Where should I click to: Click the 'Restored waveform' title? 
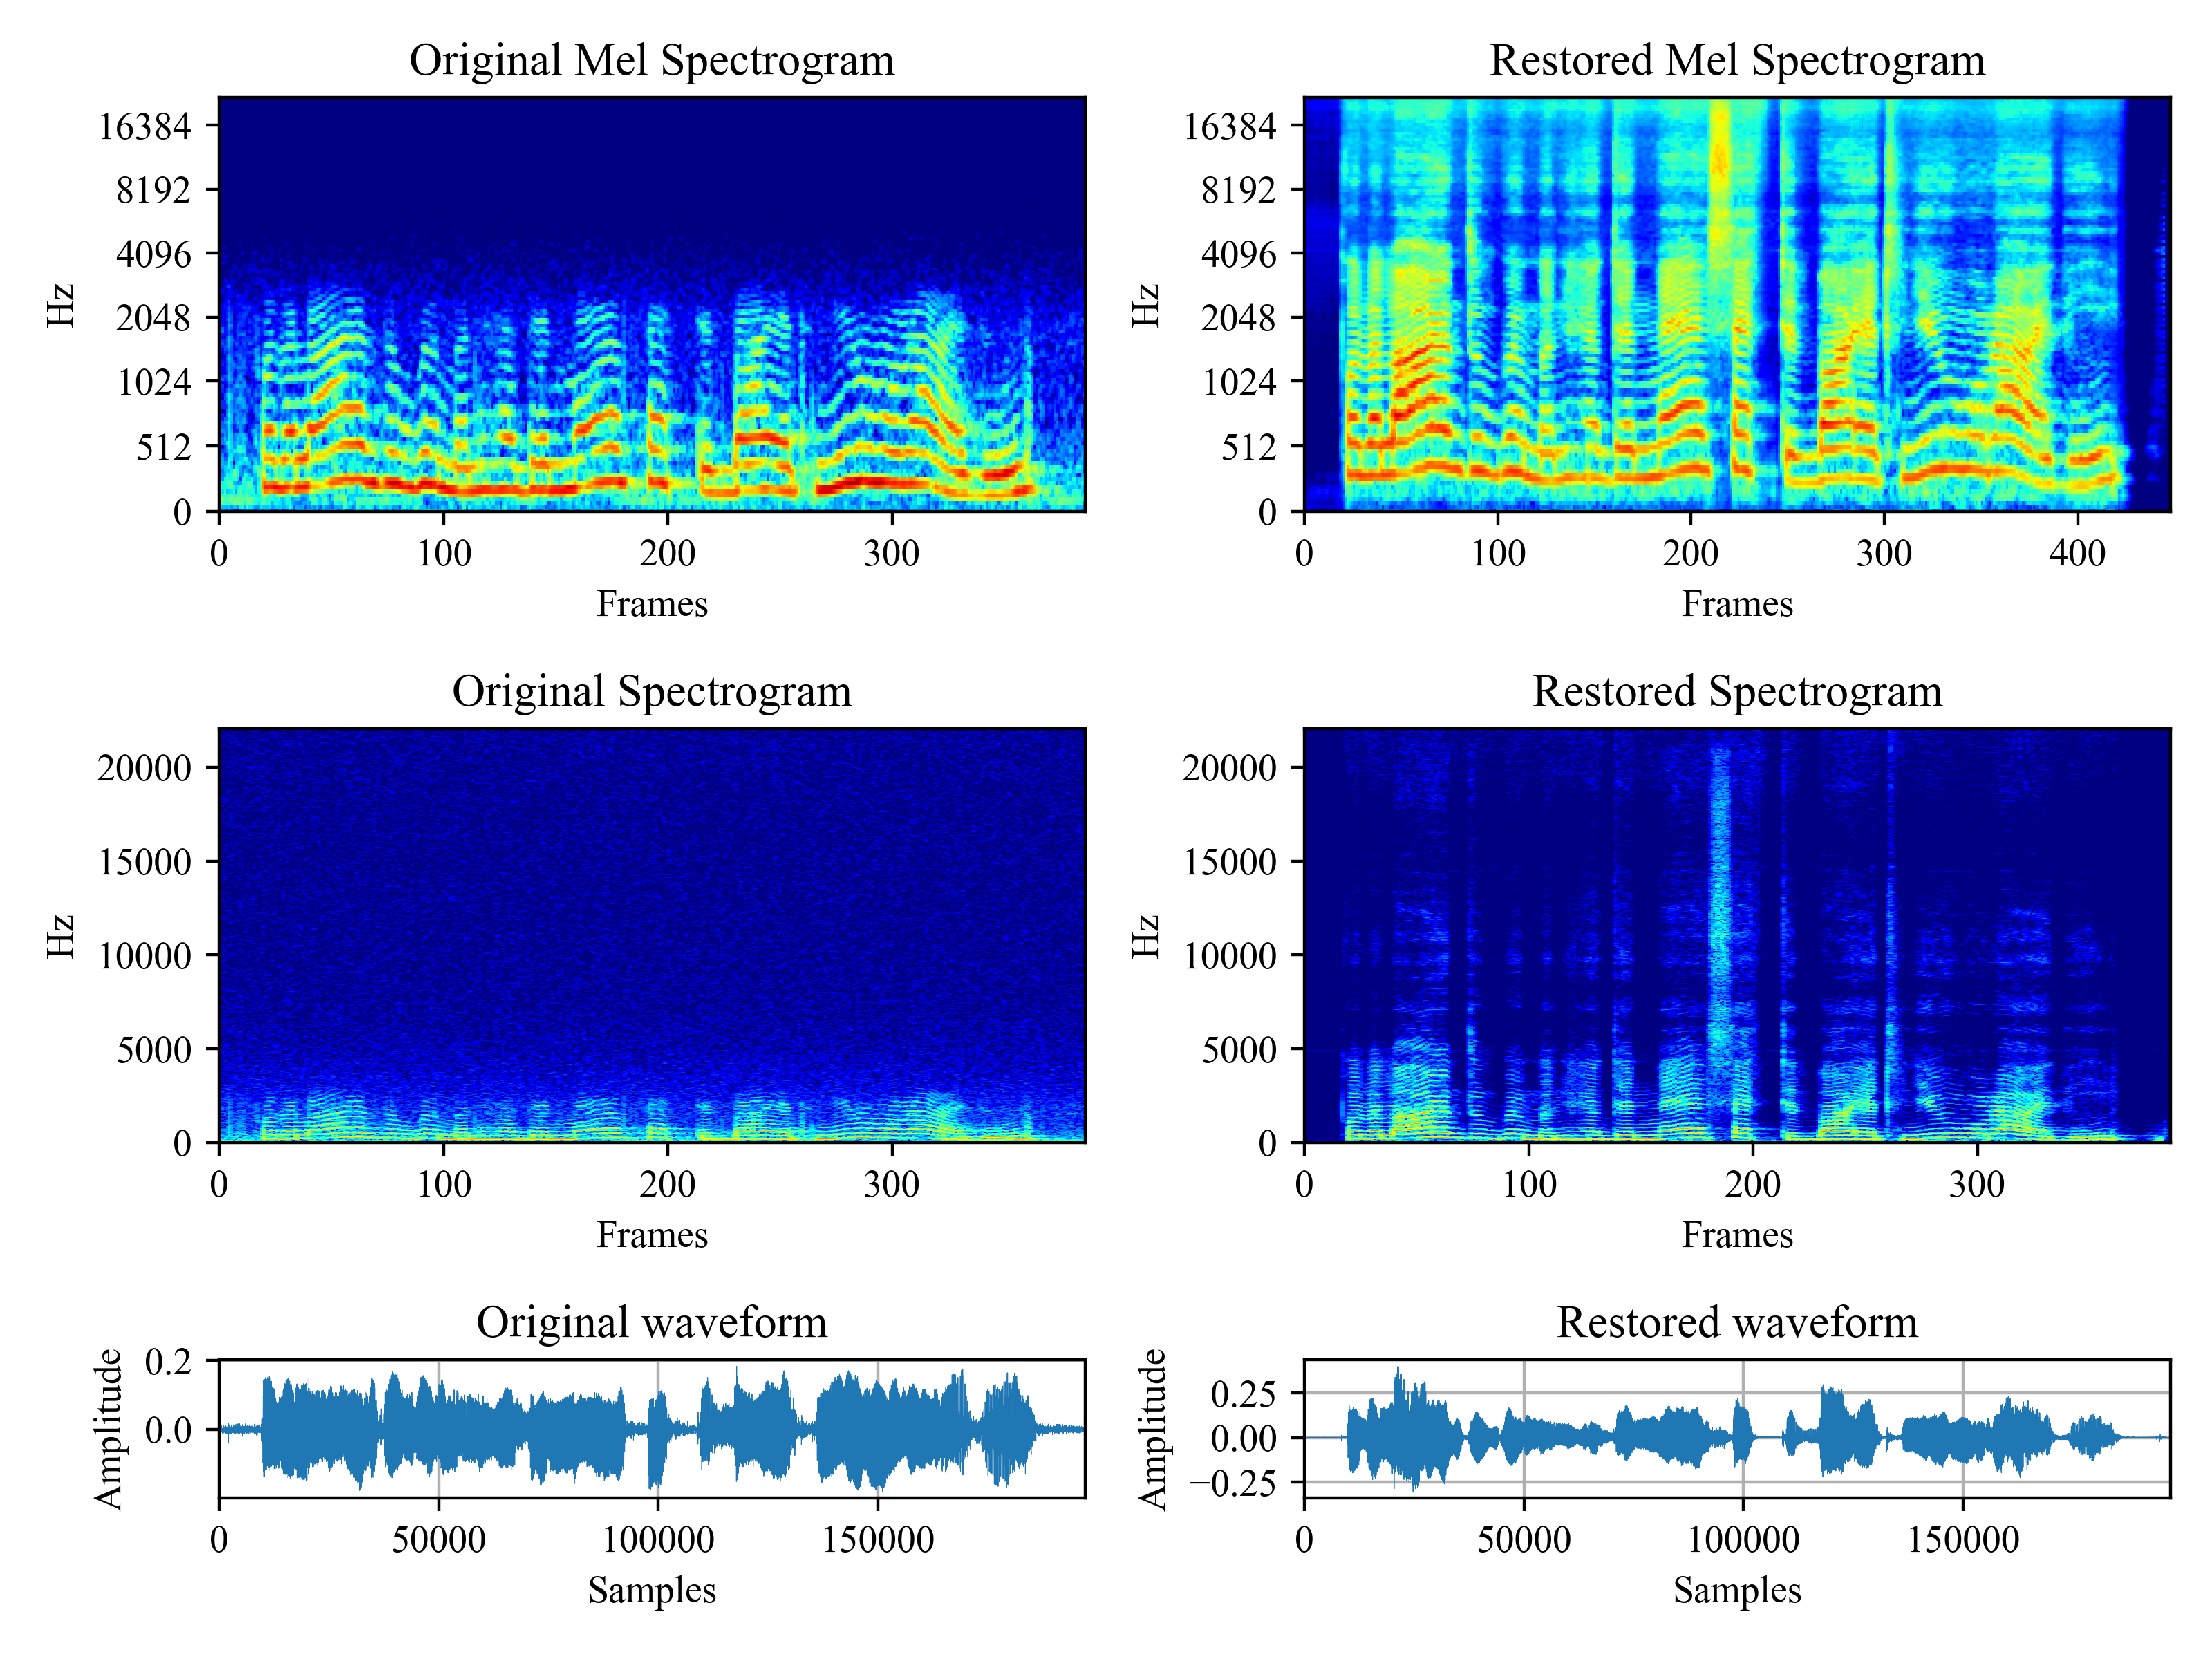click(1737, 1322)
